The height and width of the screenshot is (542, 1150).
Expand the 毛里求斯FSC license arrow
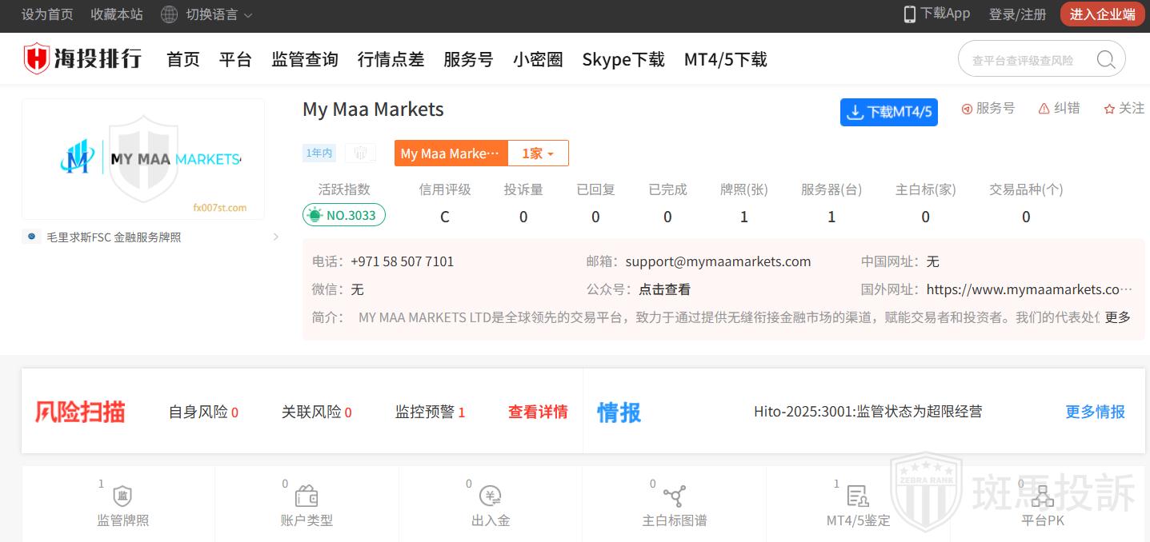pos(275,237)
